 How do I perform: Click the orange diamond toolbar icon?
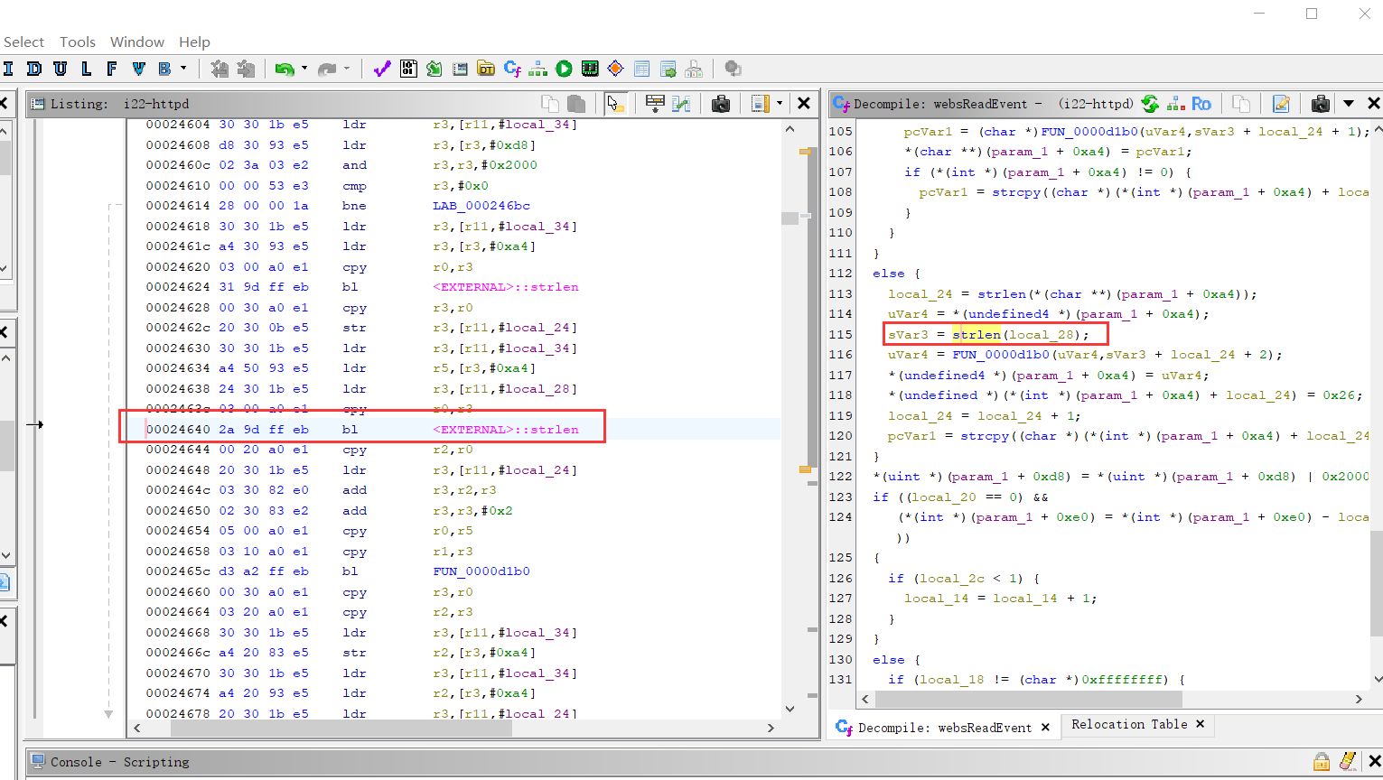pyautogui.click(x=616, y=69)
